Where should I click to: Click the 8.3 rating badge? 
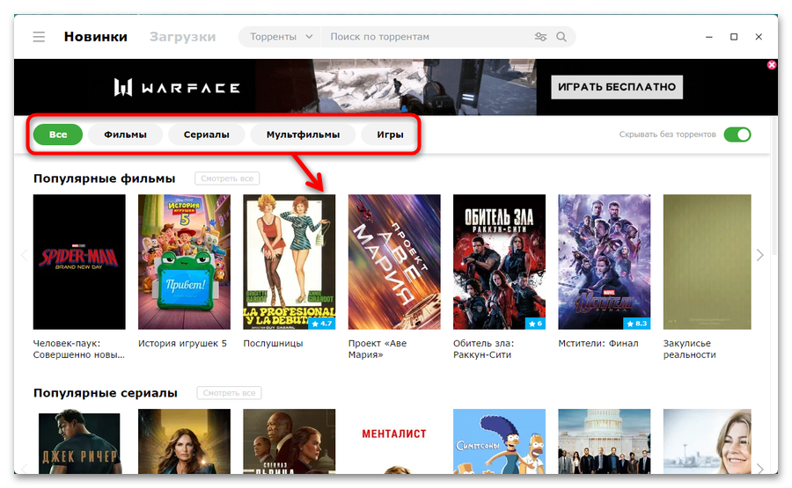click(637, 324)
